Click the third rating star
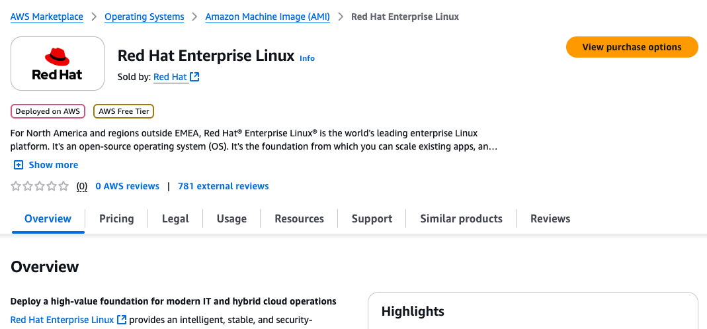This screenshot has height=329, width=707. [40, 186]
